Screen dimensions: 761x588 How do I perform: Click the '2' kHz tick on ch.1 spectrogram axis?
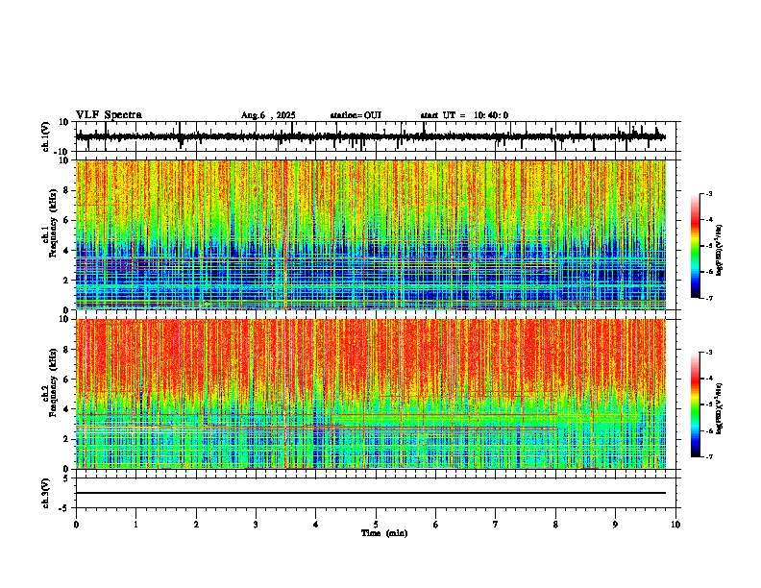(67, 281)
